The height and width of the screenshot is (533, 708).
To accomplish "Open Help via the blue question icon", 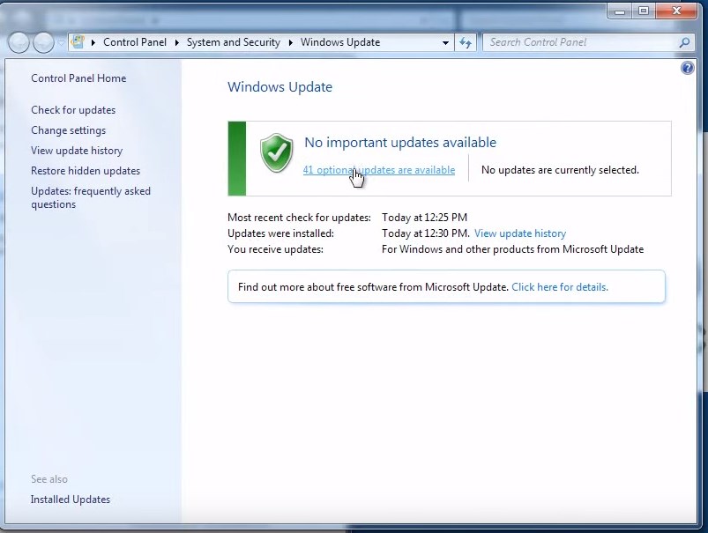I will [x=688, y=68].
